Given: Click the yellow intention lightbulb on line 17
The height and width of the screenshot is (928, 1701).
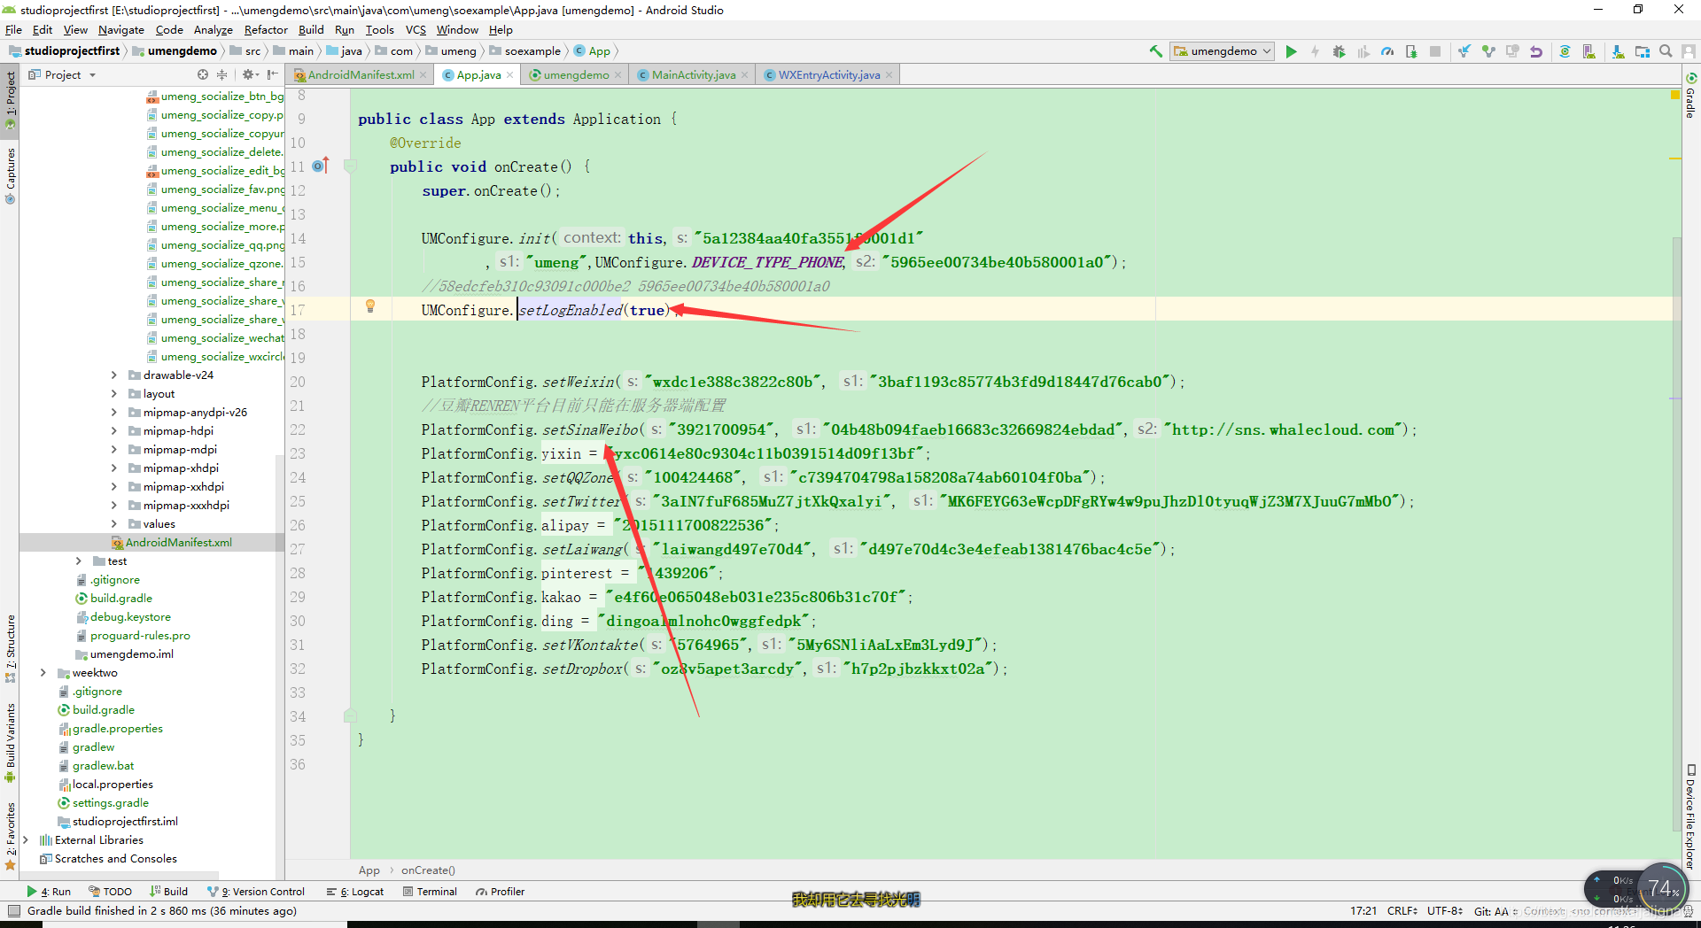Looking at the screenshot, I should pyautogui.click(x=370, y=306).
